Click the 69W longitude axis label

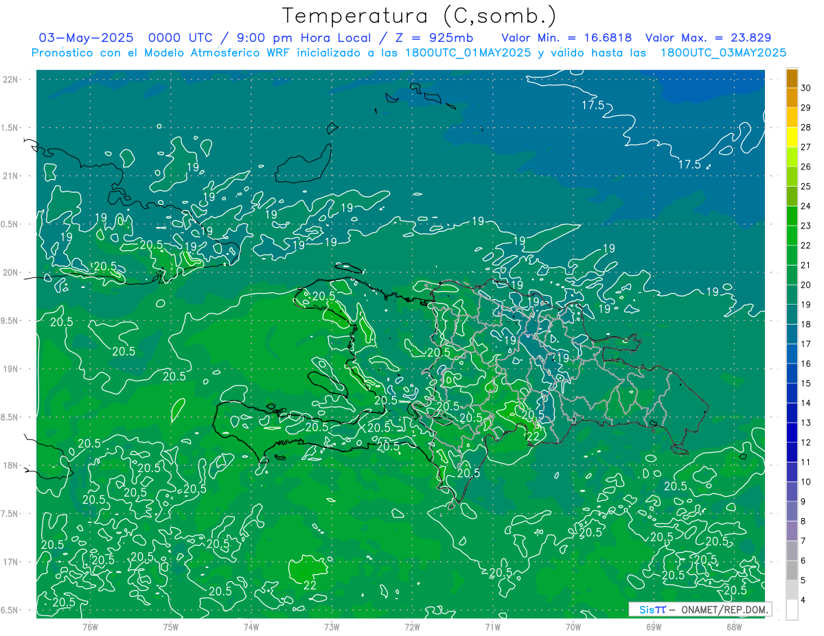pyautogui.click(x=654, y=627)
